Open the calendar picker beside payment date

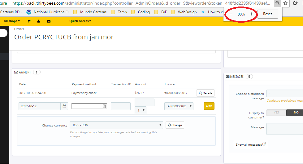pyautogui.click(x=64, y=106)
